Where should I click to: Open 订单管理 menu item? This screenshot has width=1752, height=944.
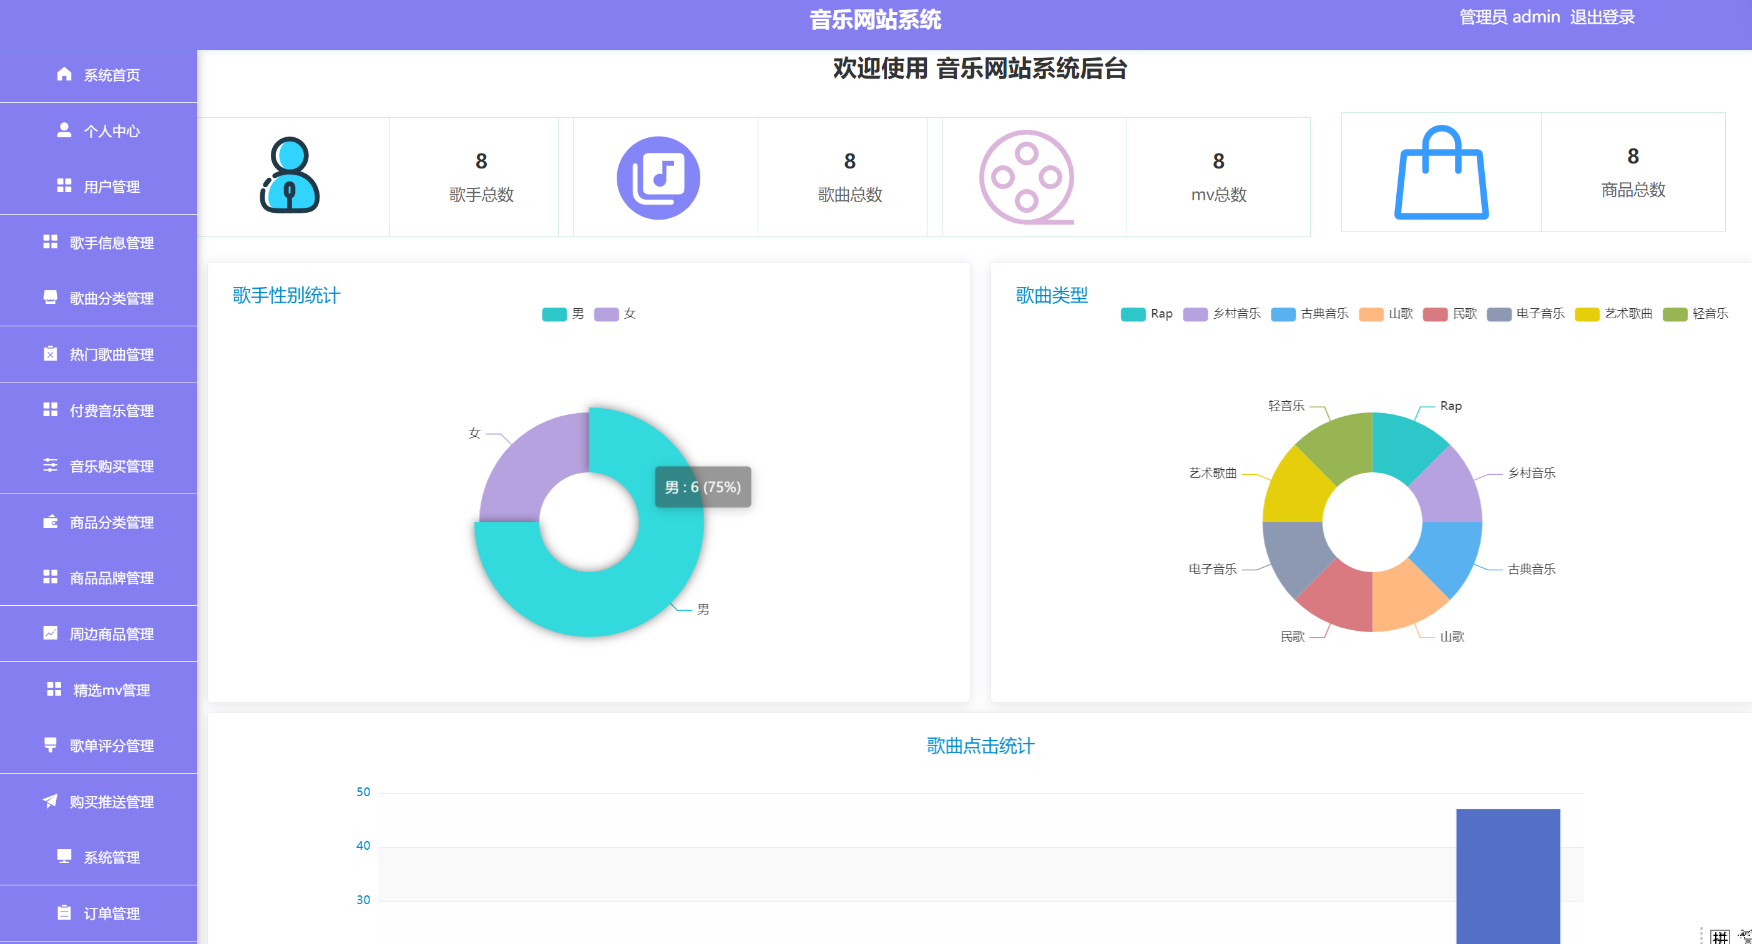click(99, 913)
